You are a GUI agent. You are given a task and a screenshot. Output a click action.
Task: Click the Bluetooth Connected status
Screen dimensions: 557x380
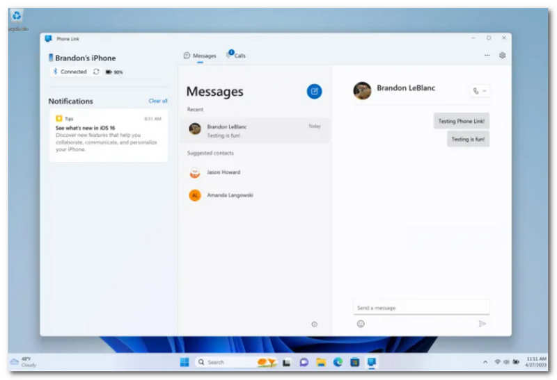(x=70, y=72)
